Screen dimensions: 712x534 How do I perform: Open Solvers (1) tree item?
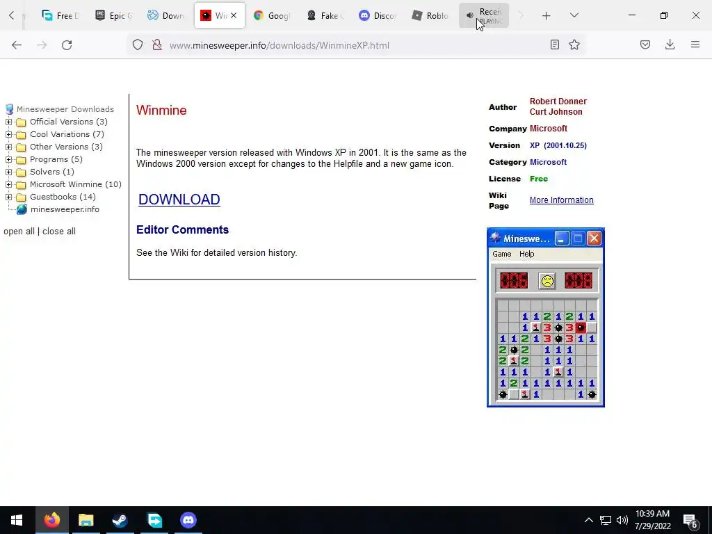pyautogui.click(x=51, y=172)
